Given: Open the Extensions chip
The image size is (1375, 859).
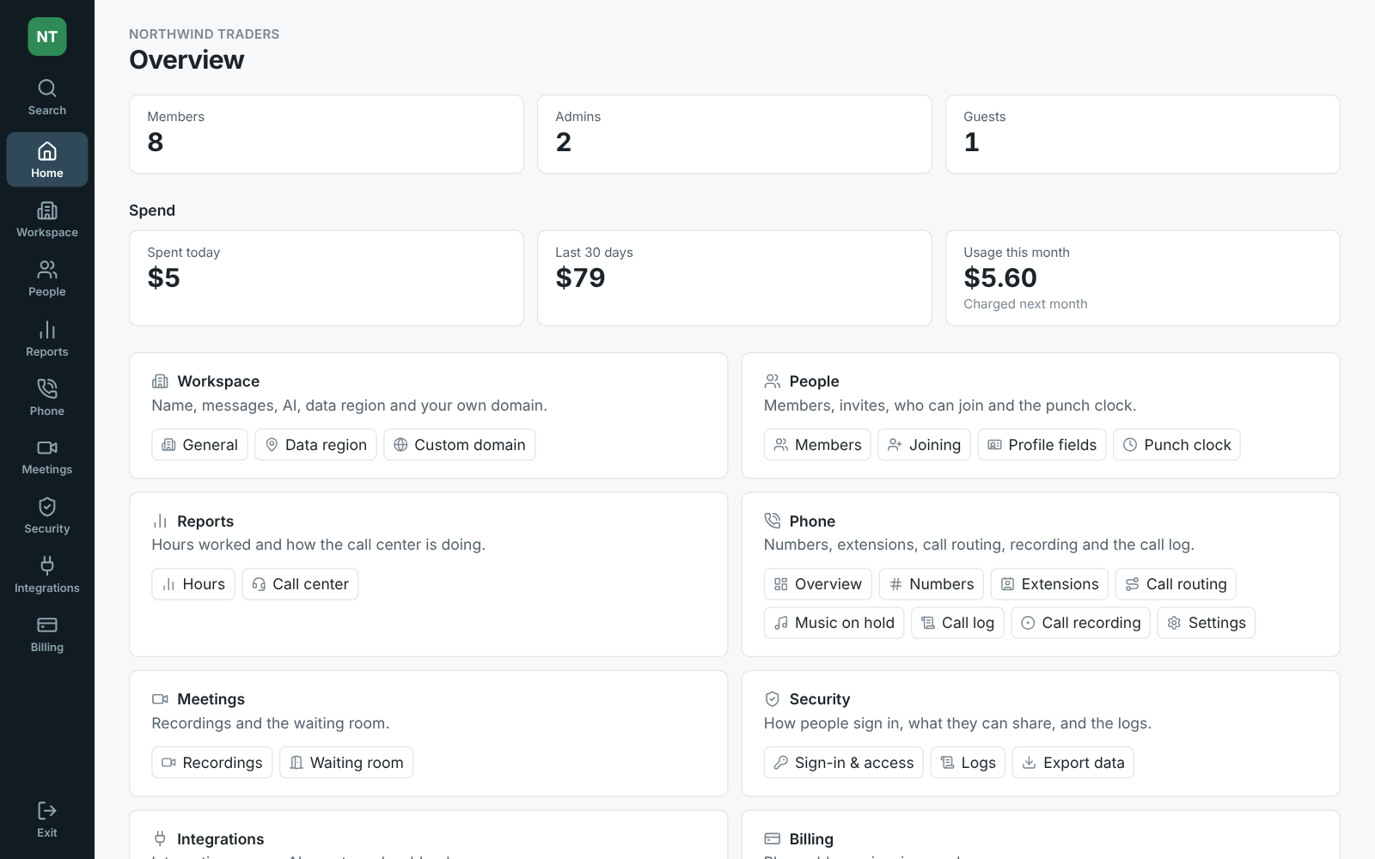Looking at the screenshot, I should click(x=1050, y=584).
